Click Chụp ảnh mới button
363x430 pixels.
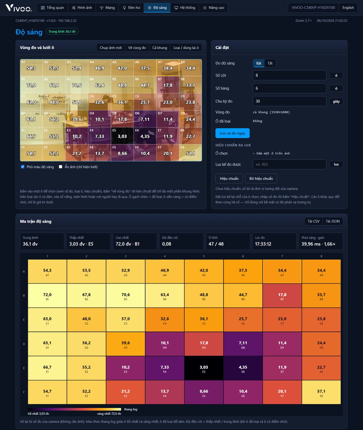[111, 48]
